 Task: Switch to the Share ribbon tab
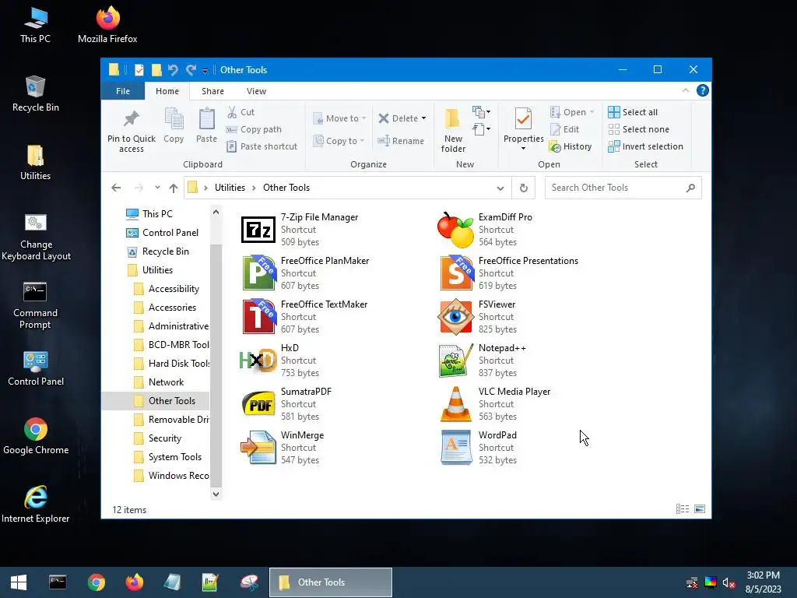[x=212, y=91]
